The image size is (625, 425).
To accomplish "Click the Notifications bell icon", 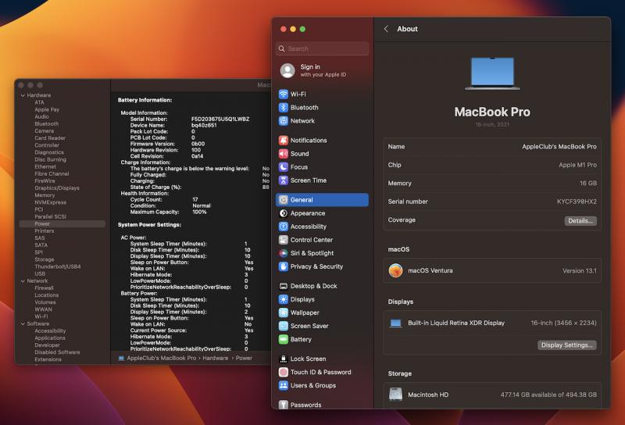I will tap(283, 141).
